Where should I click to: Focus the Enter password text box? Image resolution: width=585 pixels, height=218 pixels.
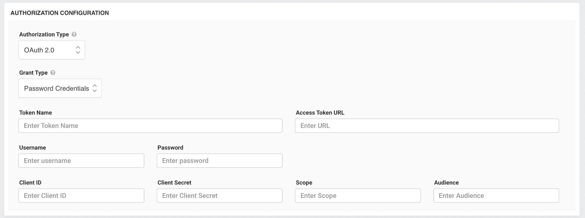coord(219,161)
